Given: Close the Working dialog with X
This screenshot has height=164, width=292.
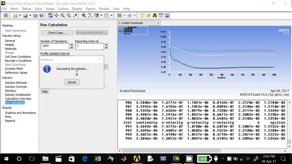Looking at the screenshot, I should click(x=99, y=59).
